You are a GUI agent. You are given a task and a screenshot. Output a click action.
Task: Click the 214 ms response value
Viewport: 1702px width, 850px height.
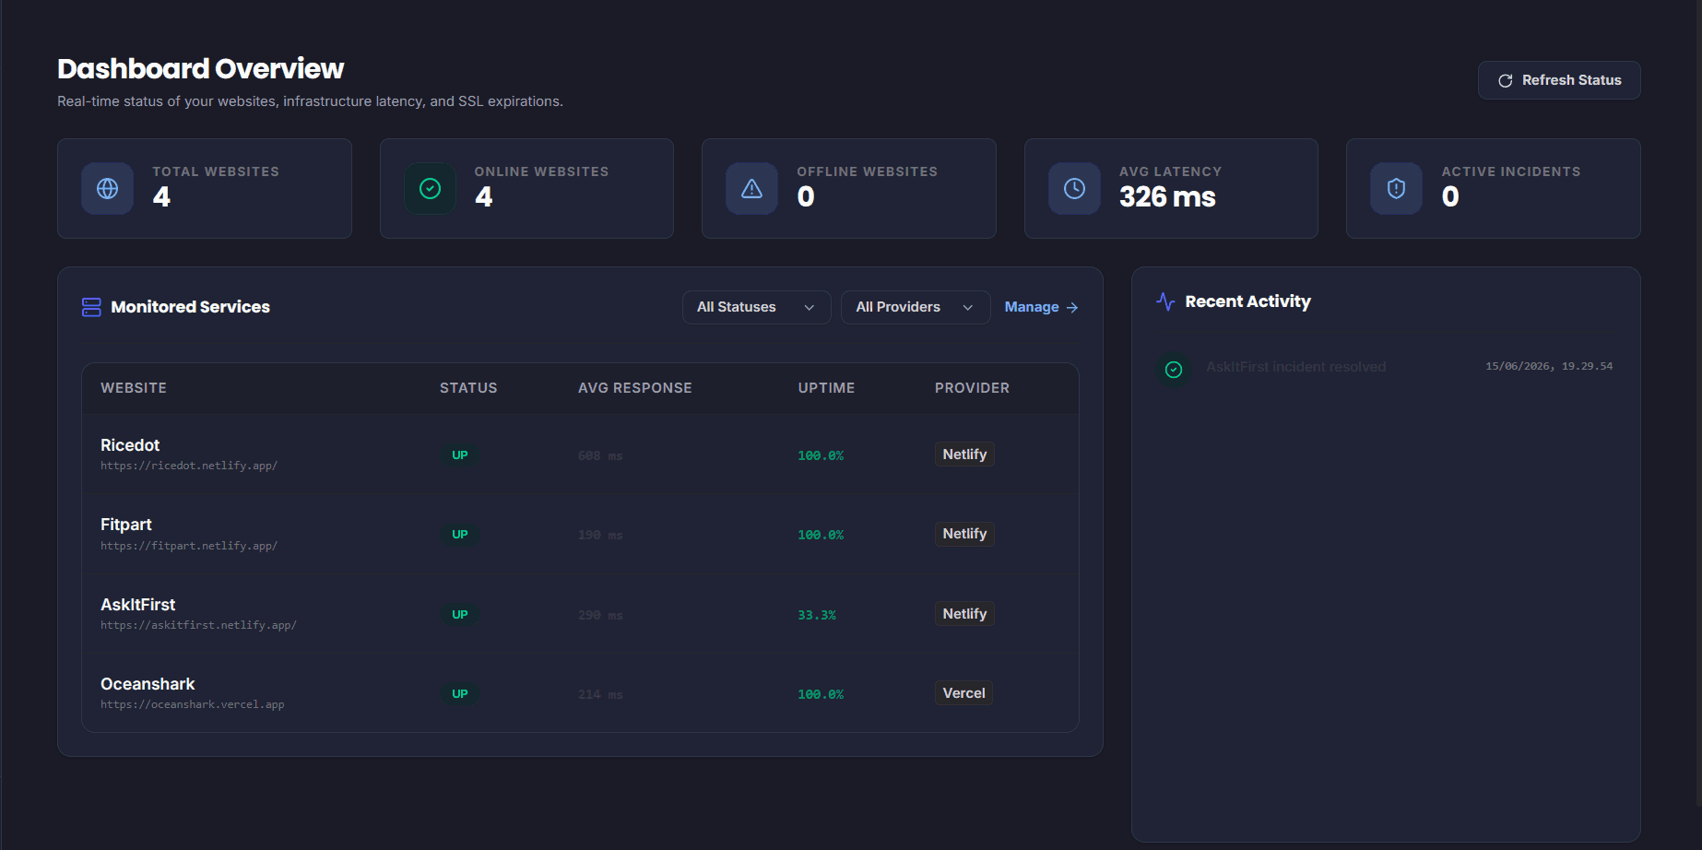600,695
